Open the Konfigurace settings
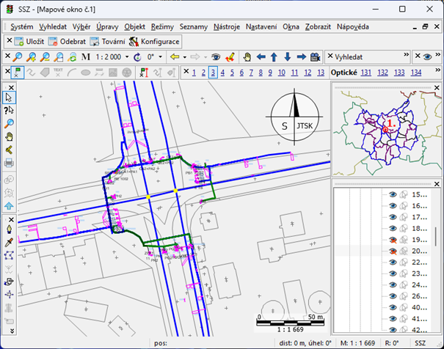 (x=155, y=42)
